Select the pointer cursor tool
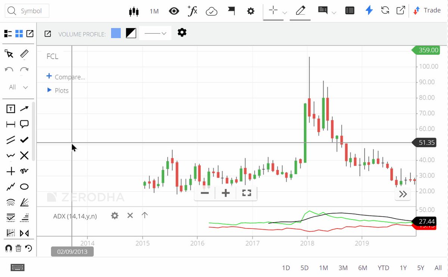Screen dimensions: 448x277 click(x=9, y=54)
